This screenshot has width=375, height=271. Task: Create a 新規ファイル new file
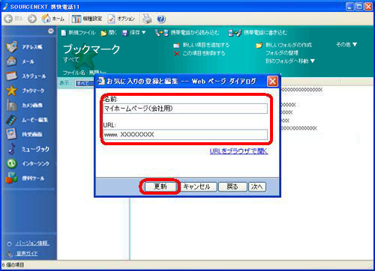(78, 33)
